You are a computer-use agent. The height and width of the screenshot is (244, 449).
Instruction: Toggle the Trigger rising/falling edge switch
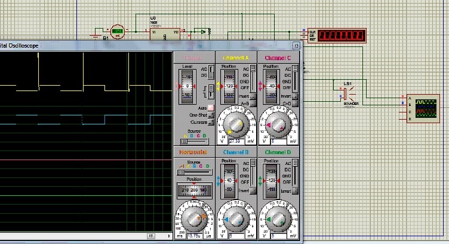[x=211, y=92]
